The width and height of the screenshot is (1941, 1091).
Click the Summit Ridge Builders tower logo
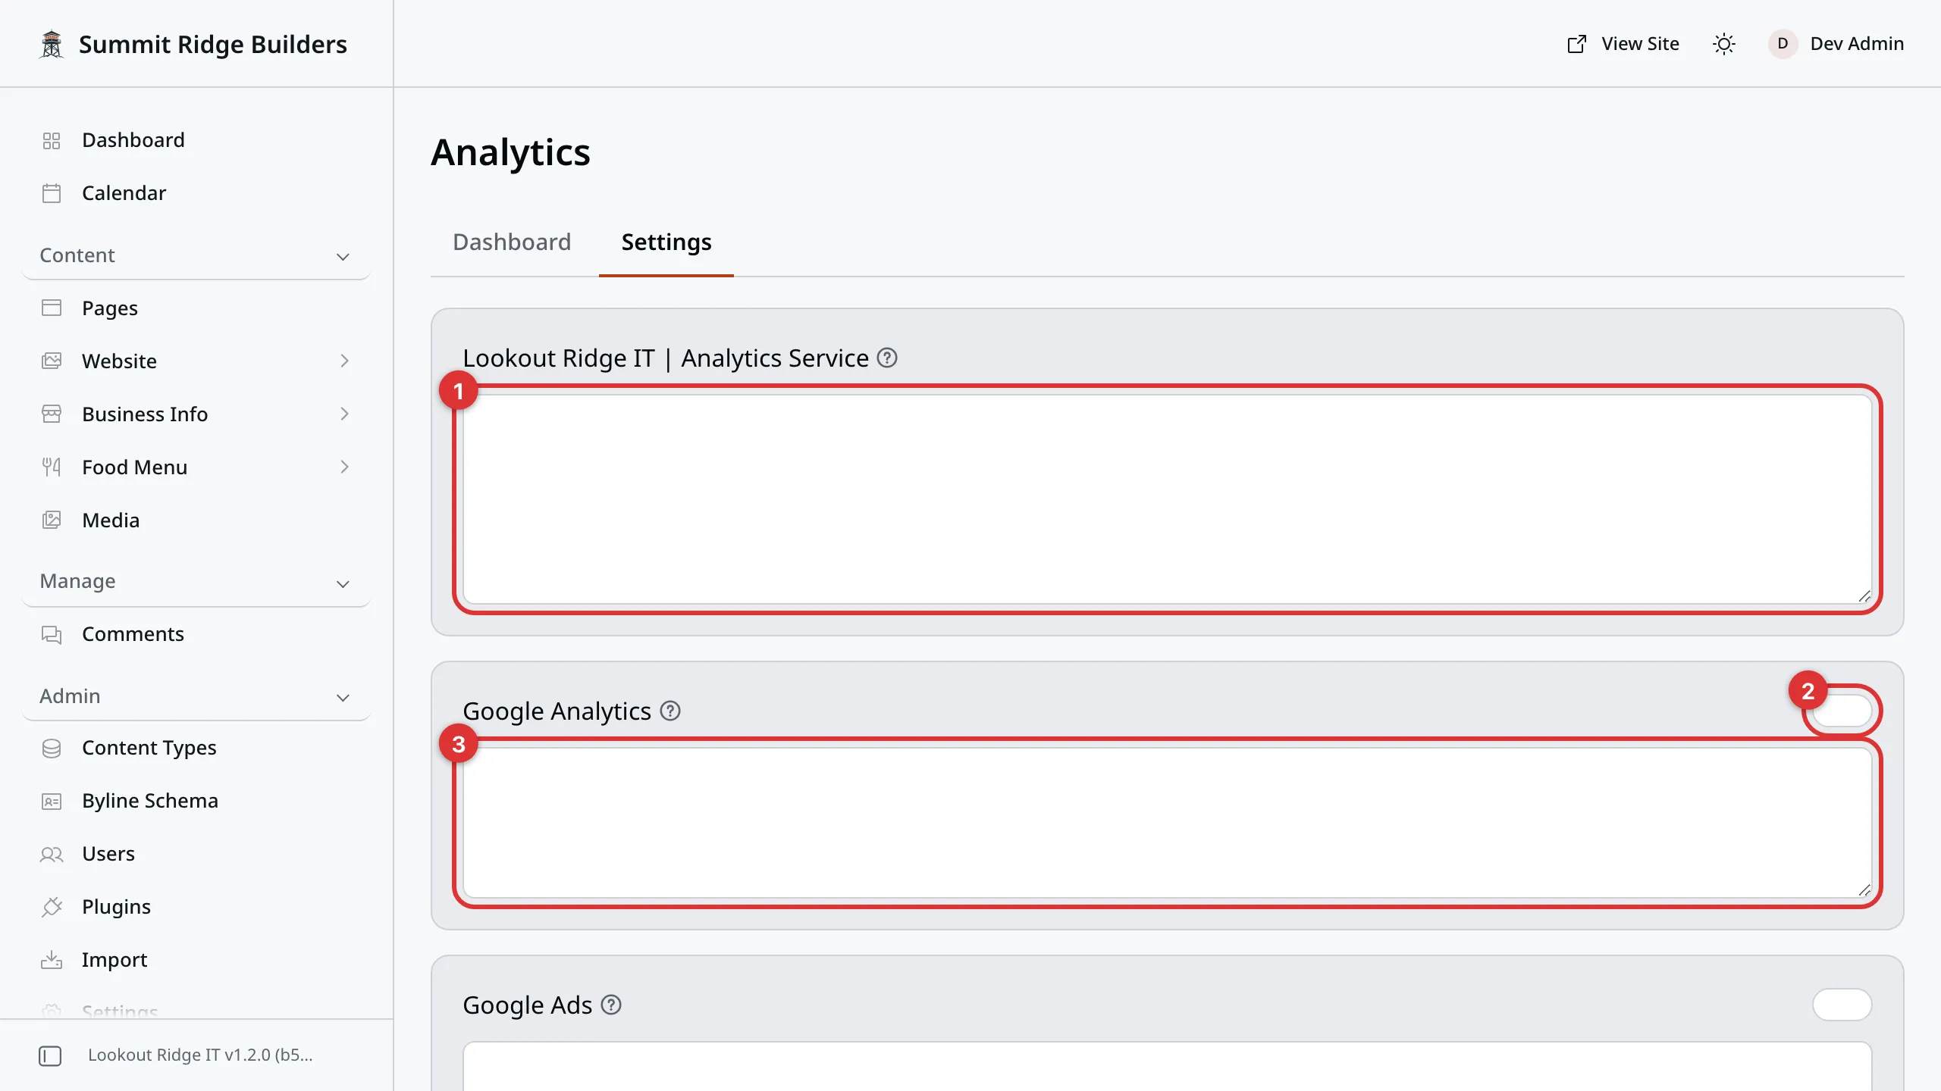(52, 44)
